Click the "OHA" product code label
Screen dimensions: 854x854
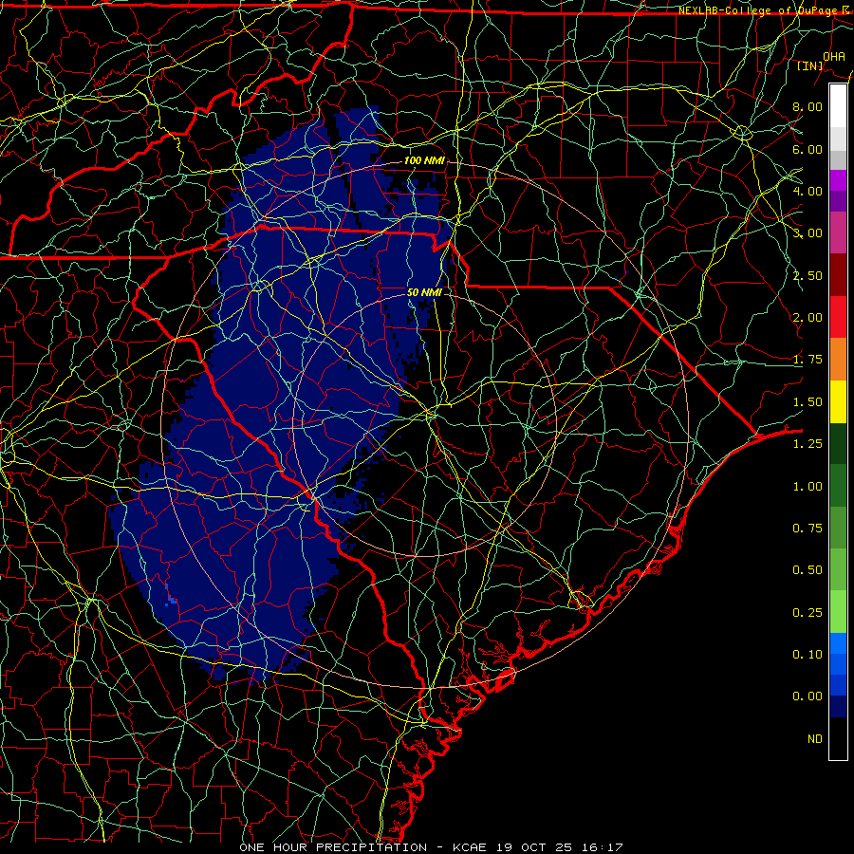(834, 56)
